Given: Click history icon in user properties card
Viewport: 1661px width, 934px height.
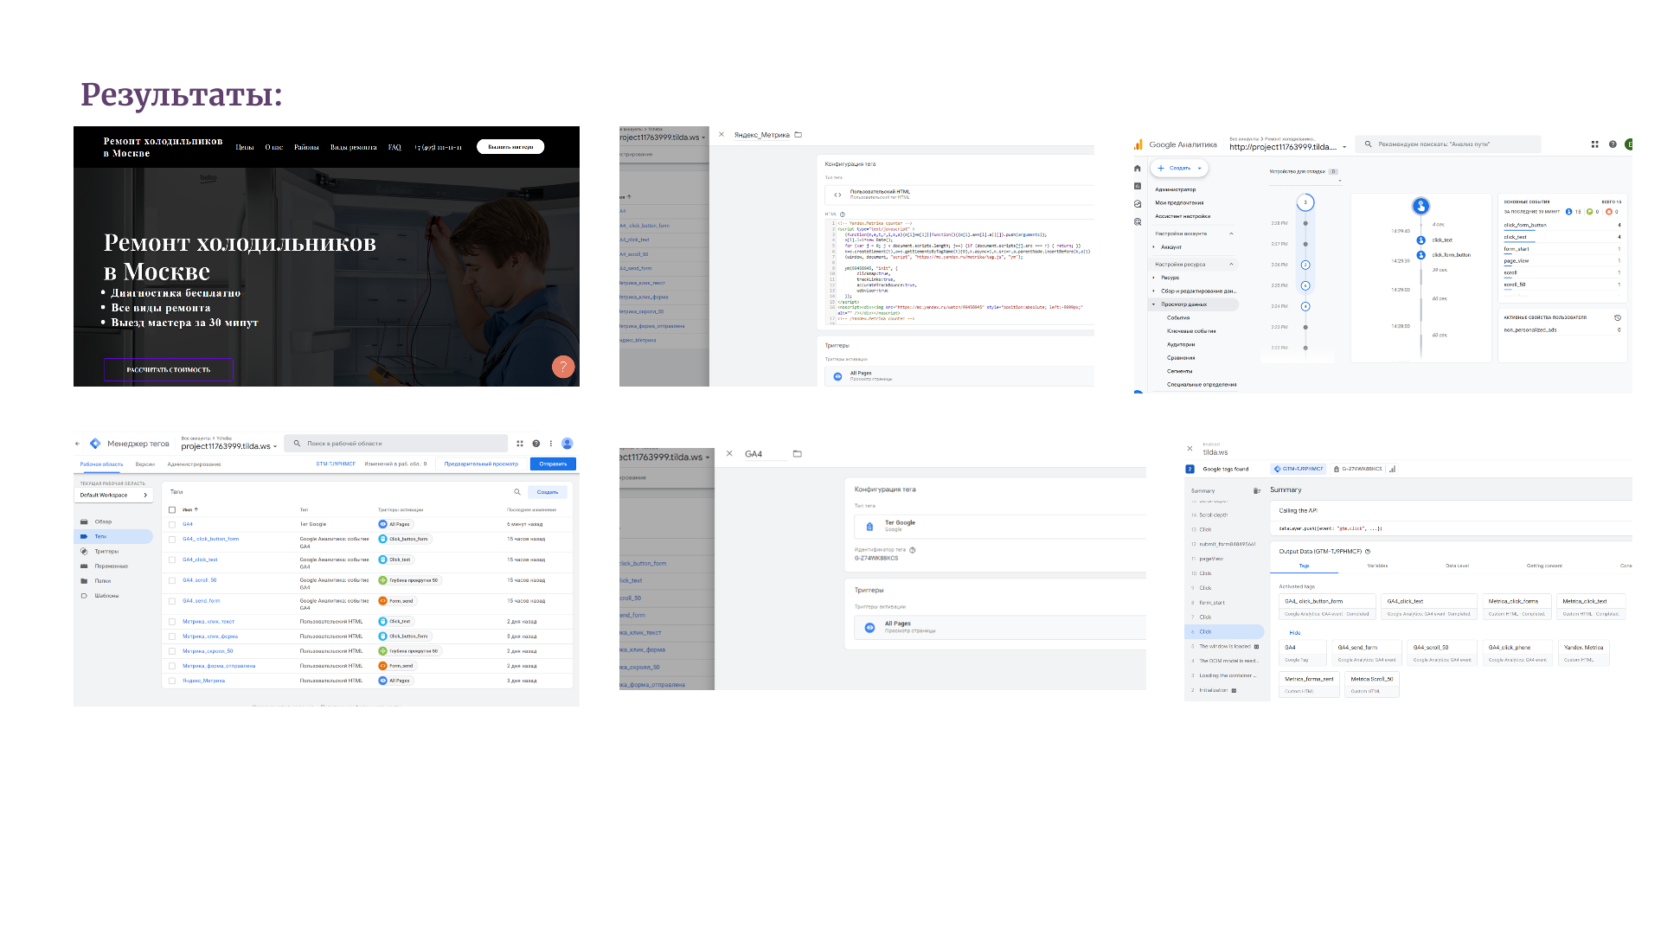Looking at the screenshot, I should point(1618,317).
